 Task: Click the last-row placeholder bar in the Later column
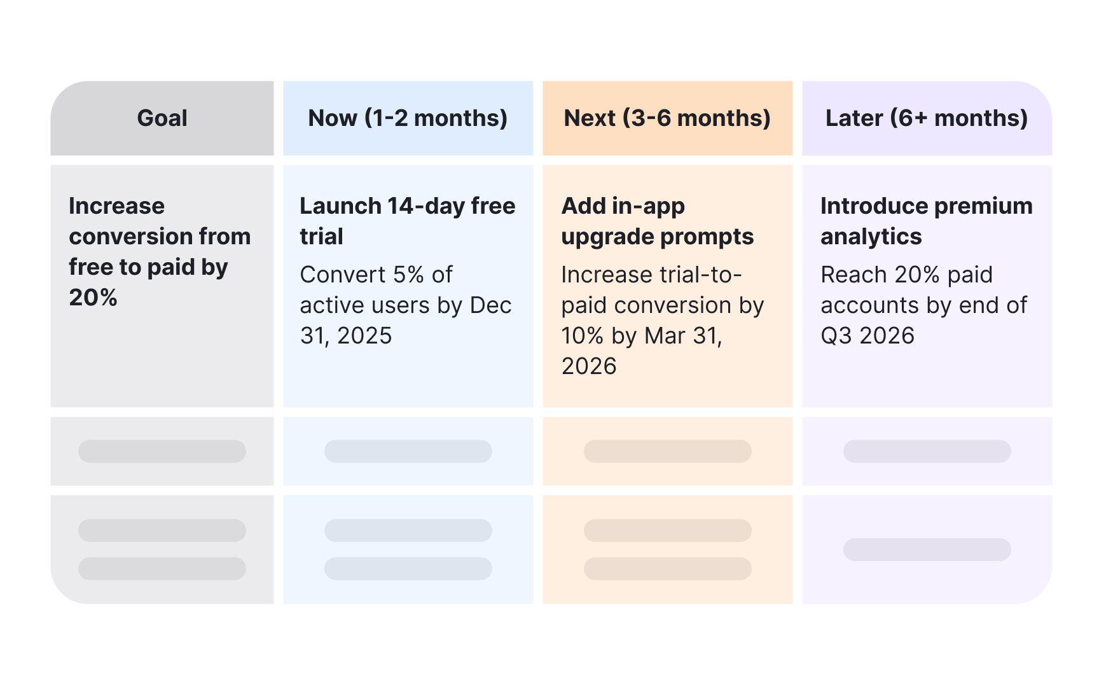(x=927, y=550)
